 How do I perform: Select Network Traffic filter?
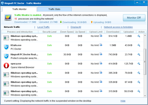tap(12, 27)
